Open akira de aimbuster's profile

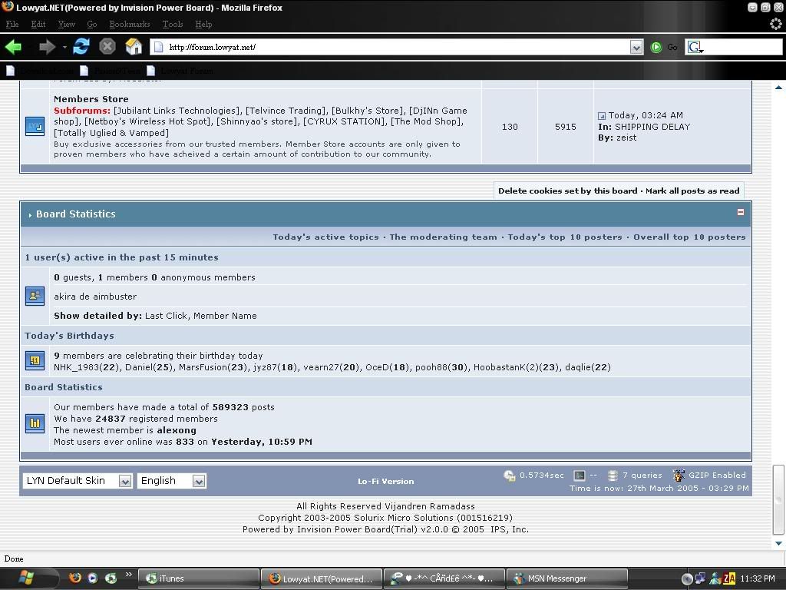click(95, 297)
